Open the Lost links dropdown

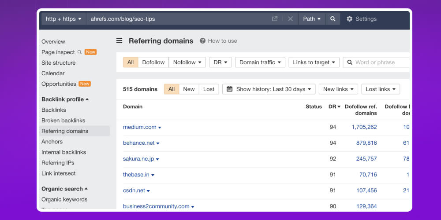381,89
